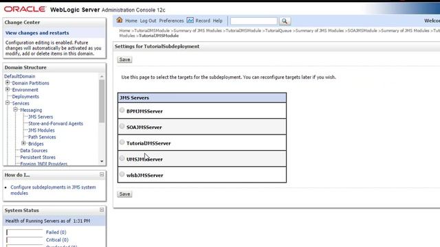
Task: Expand the Bridges tree node
Action: 23,143
